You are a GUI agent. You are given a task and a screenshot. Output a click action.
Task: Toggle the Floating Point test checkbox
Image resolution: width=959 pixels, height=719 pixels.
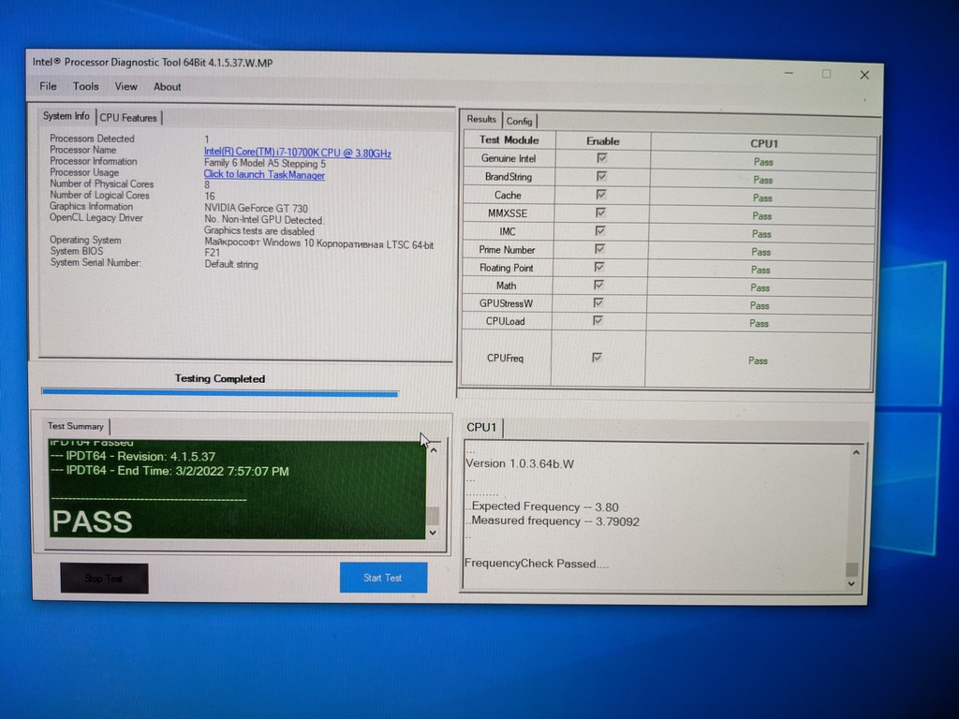[599, 267]
